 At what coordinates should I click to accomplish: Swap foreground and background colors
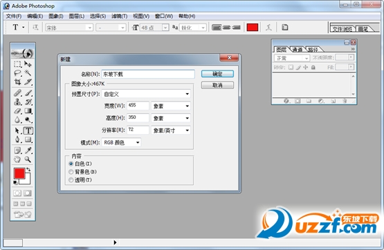[x=28, y=169]
